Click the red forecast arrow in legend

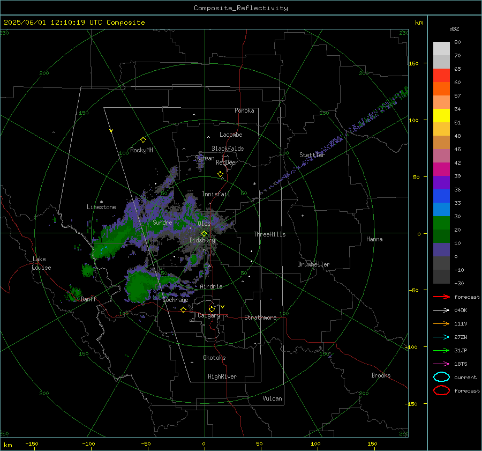pos(441,297)
